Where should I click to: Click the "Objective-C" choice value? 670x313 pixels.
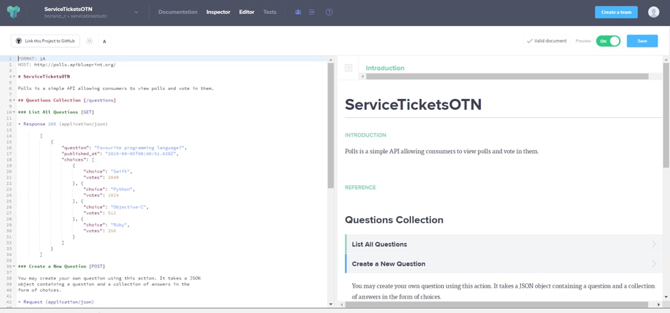[129, 207]
